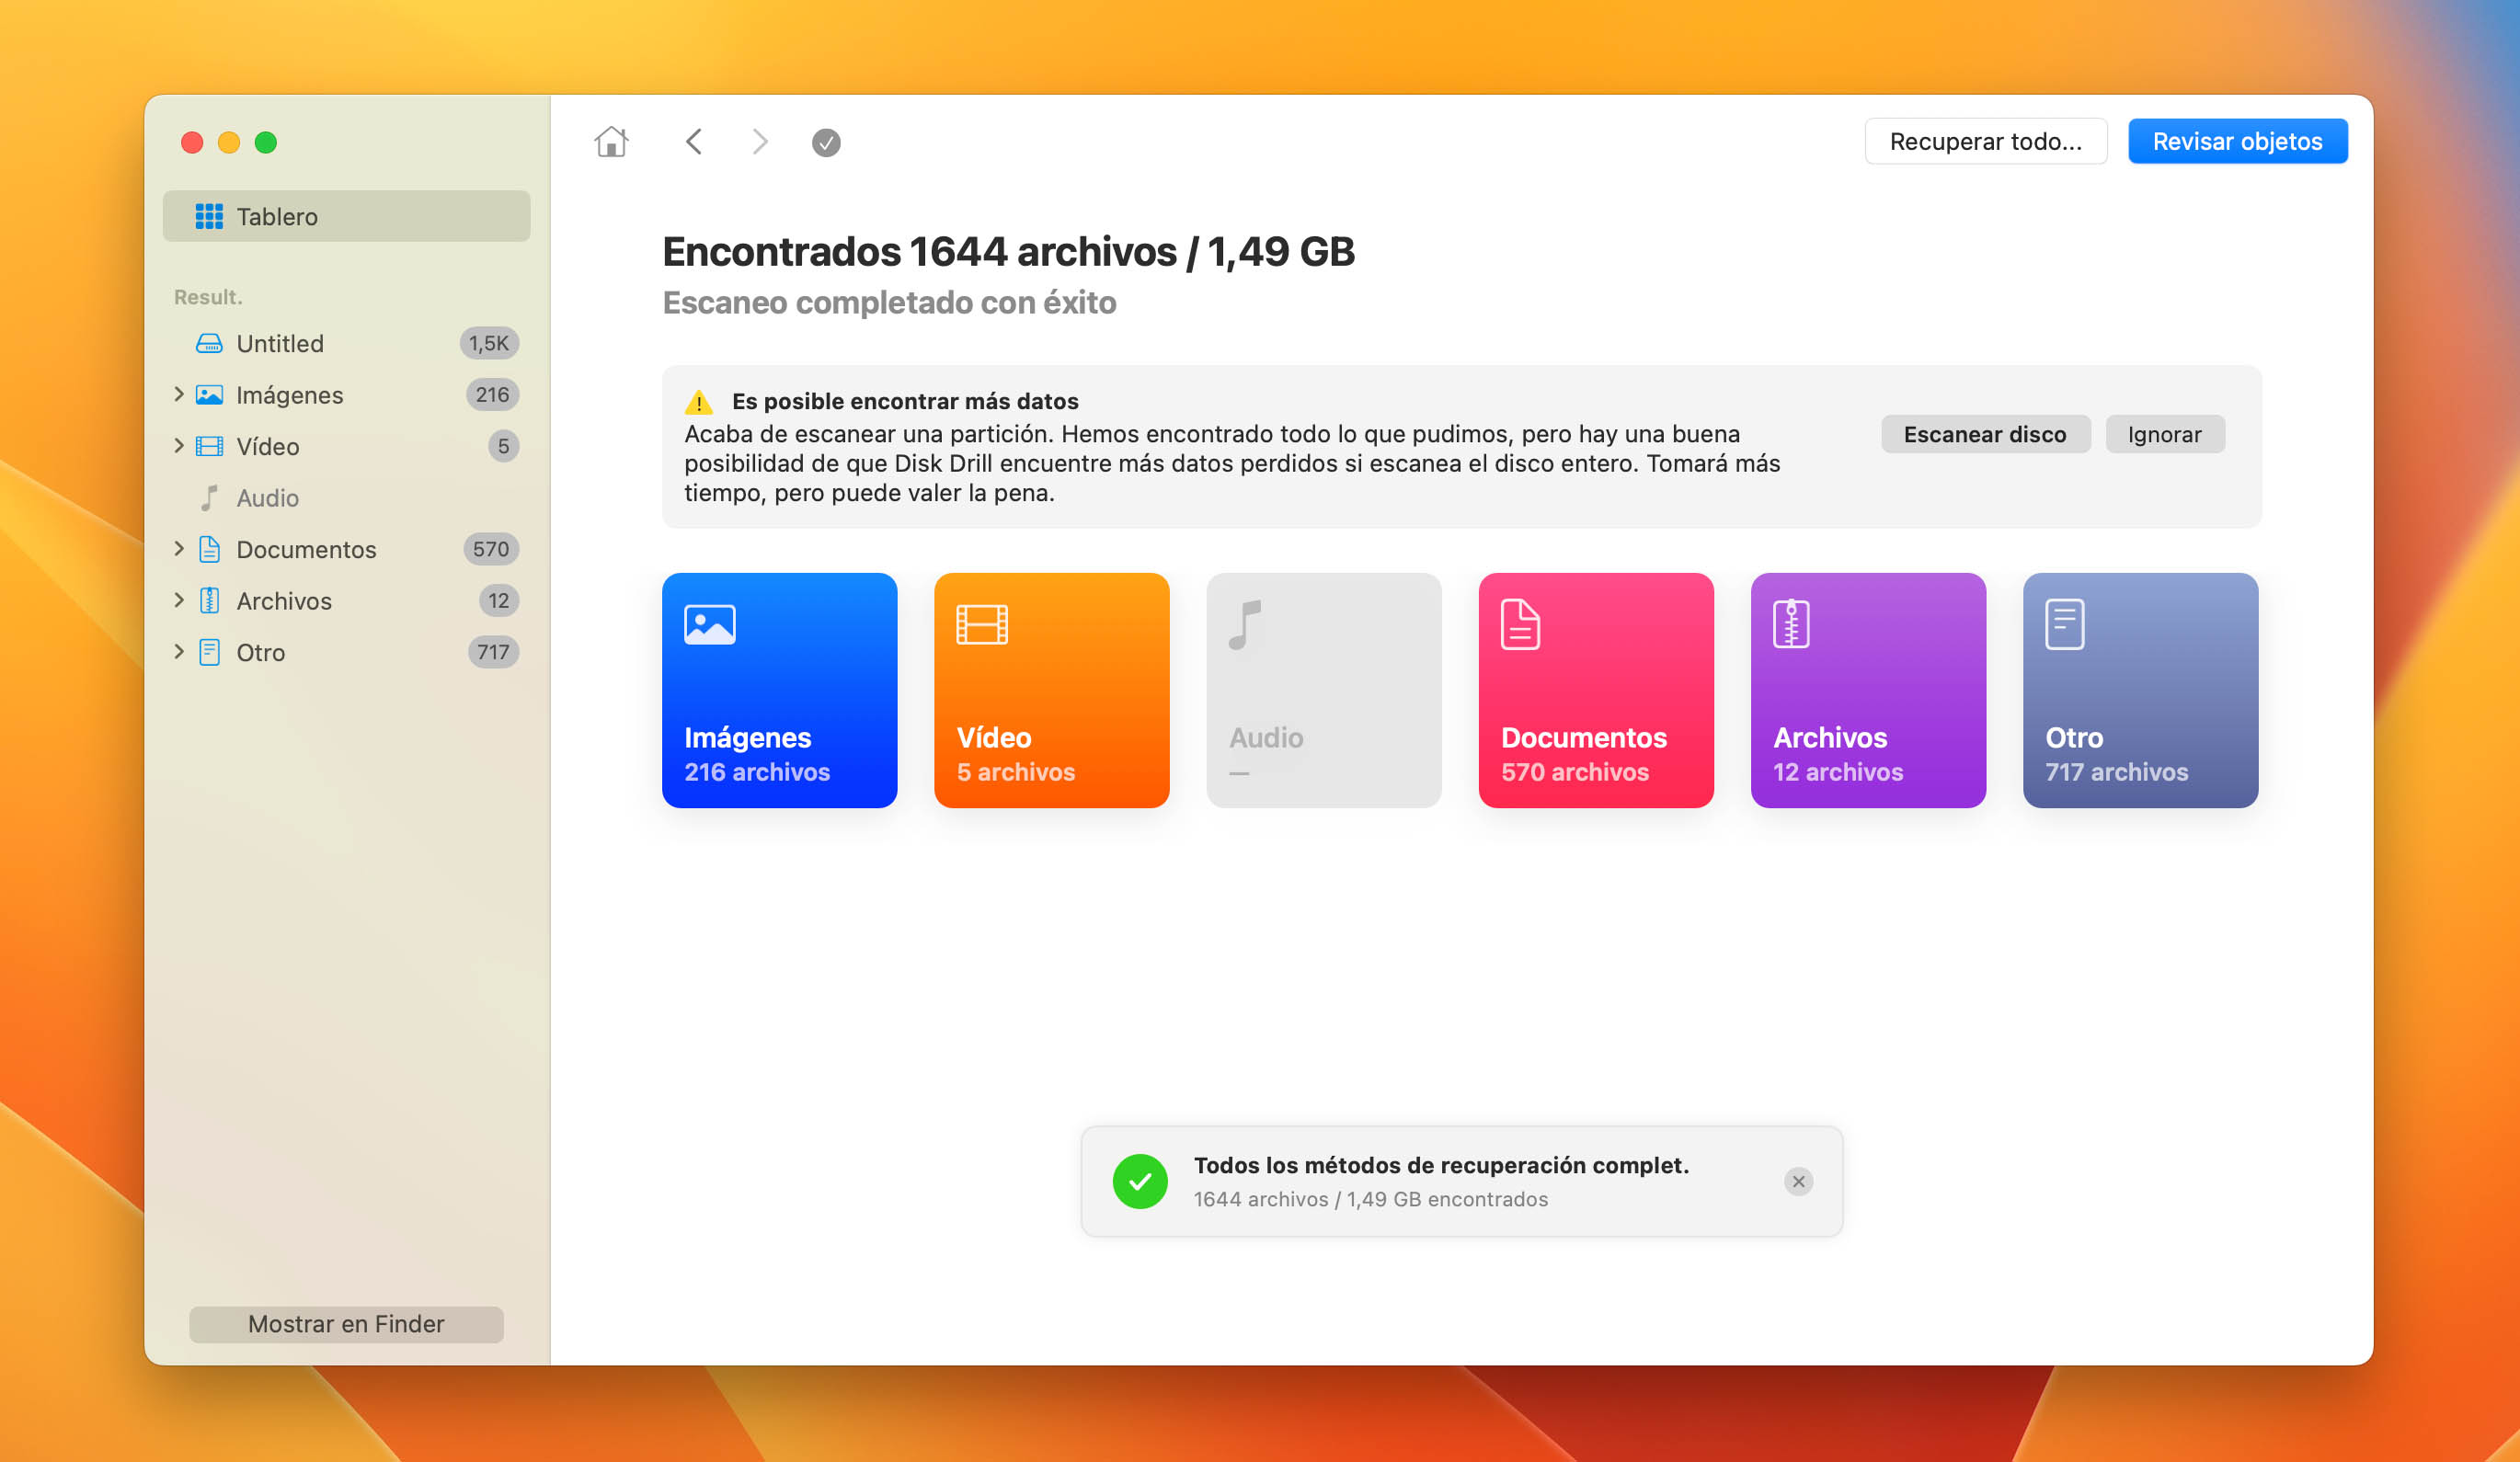The image size is (2520, 1462).
Task: Click the heading Encontrados 1644 archivos
Action: [x=1008, y=251]
